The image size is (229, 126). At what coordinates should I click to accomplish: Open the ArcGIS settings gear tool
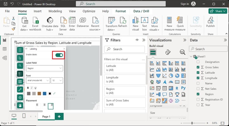(x=20, y=97)
